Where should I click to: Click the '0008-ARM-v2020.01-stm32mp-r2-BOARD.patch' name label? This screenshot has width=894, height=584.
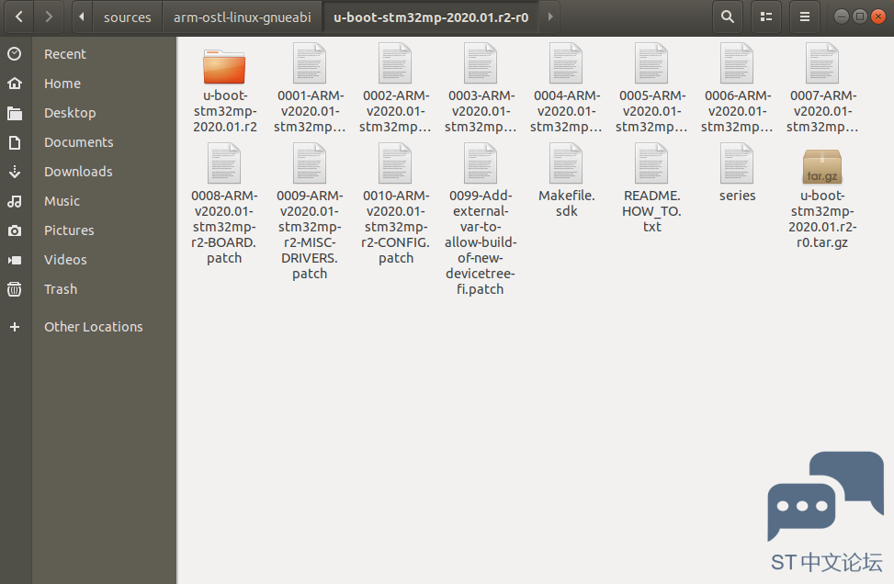[x=224, y=227]
